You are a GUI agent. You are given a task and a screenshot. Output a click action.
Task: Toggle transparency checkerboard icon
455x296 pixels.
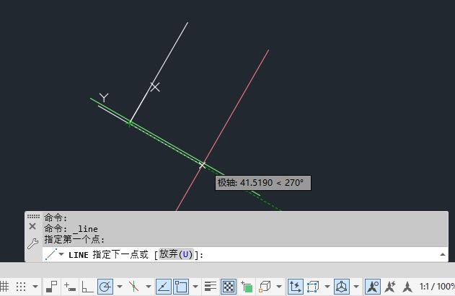click(x=229, y=287)
